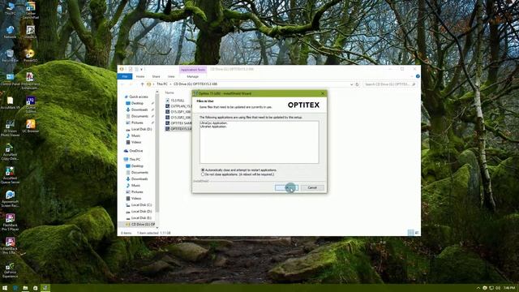519x292 pixels.
Task: Open Desktop under Quick access
Action: click(x=137, y=103)
